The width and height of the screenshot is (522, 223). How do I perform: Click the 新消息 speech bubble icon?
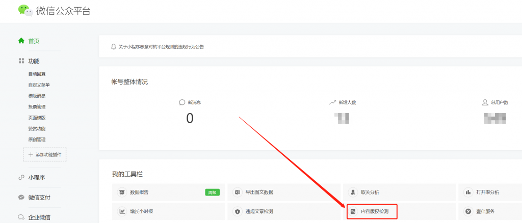[182, 102]
